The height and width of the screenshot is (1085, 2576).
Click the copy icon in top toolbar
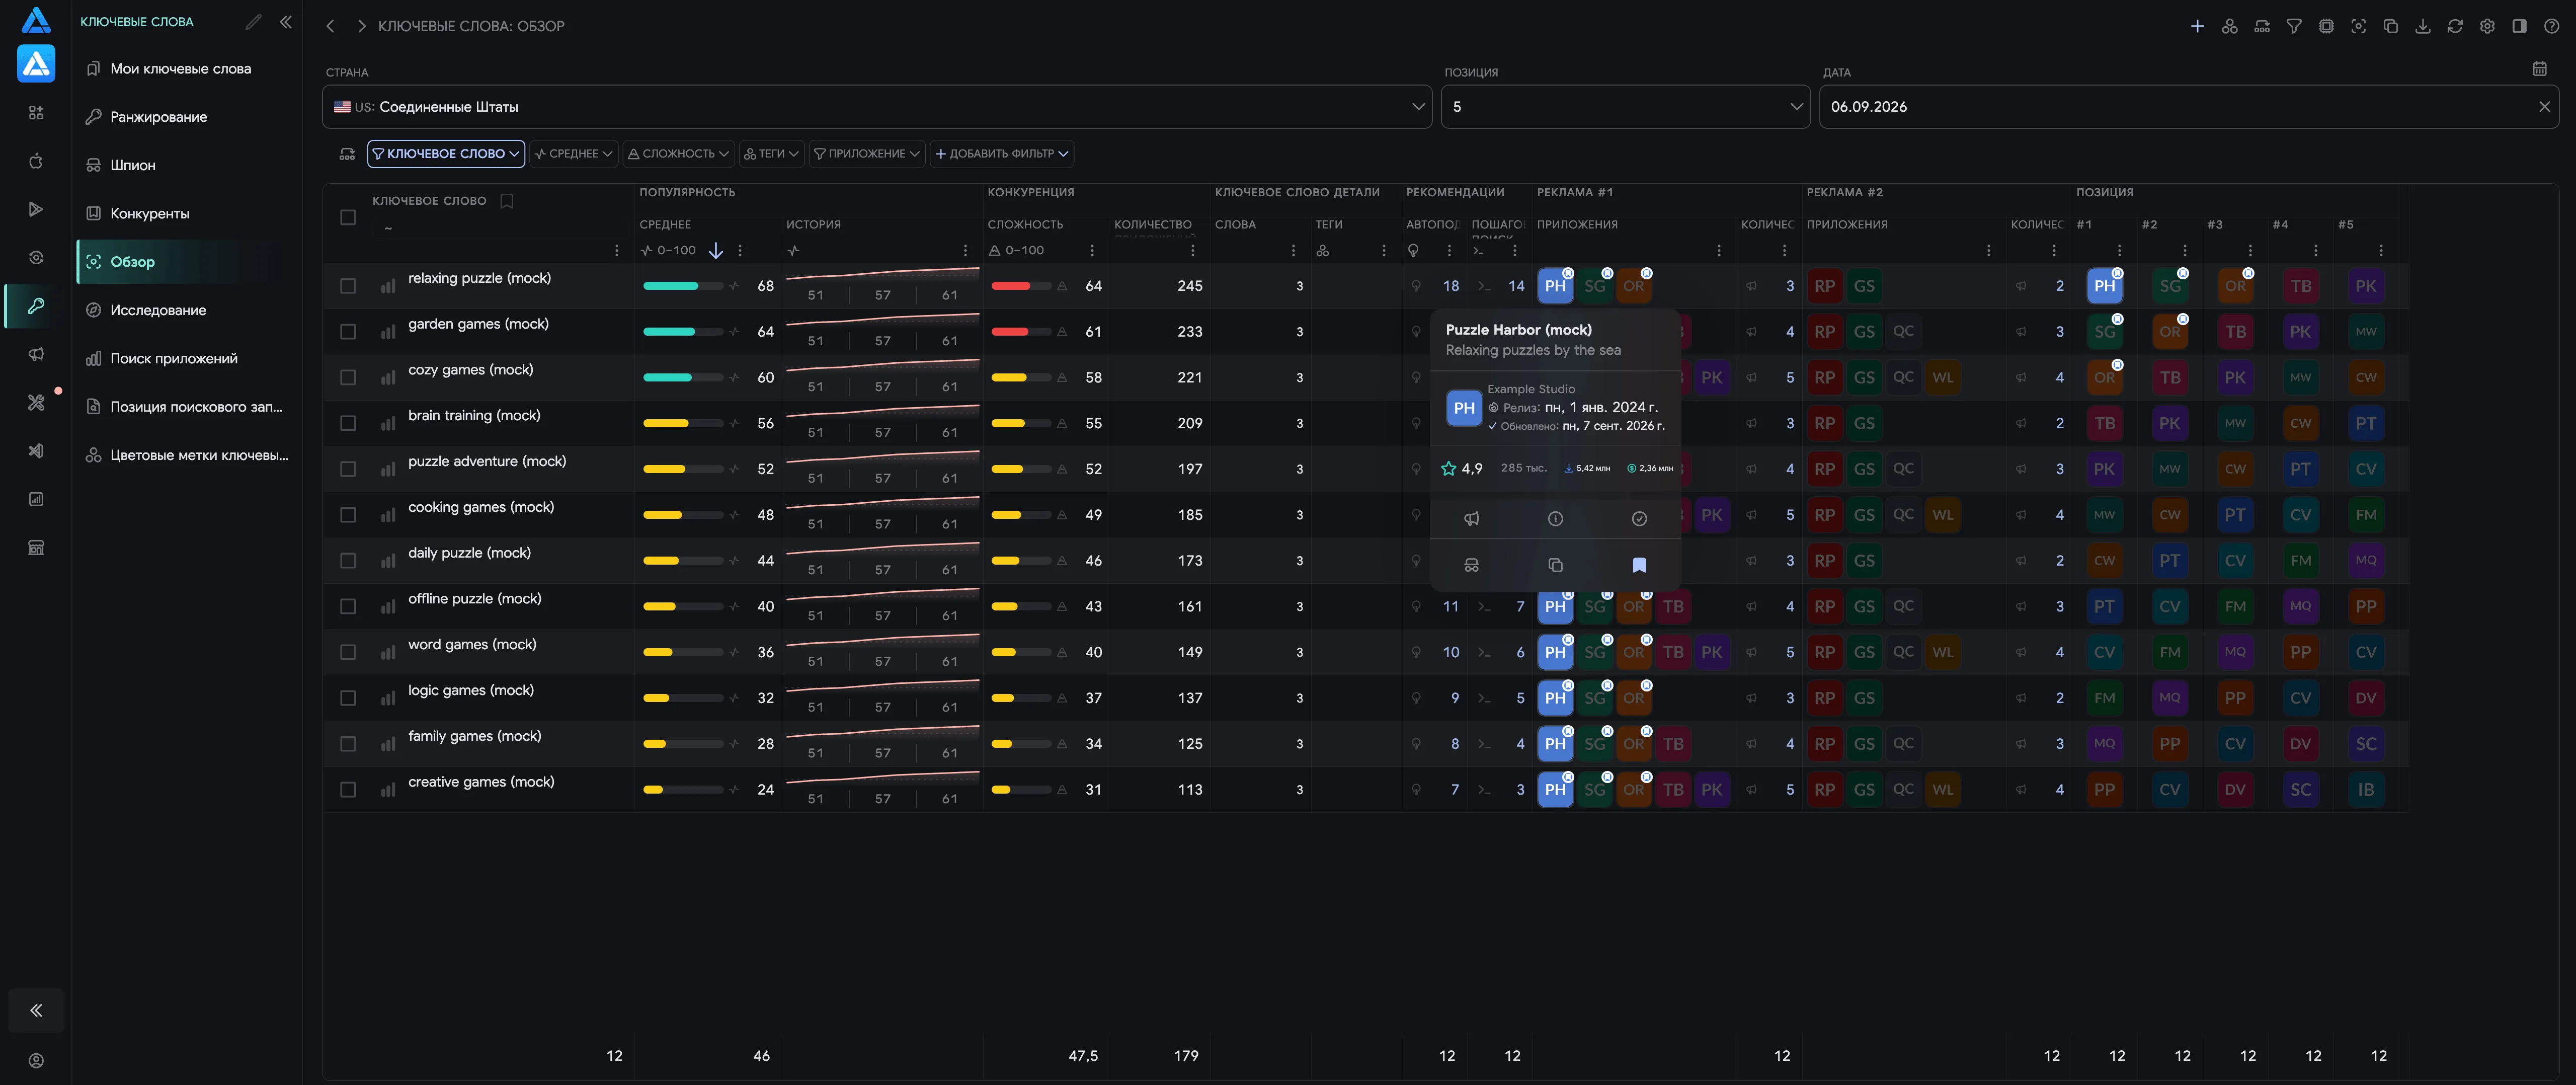coord(2390,26)
